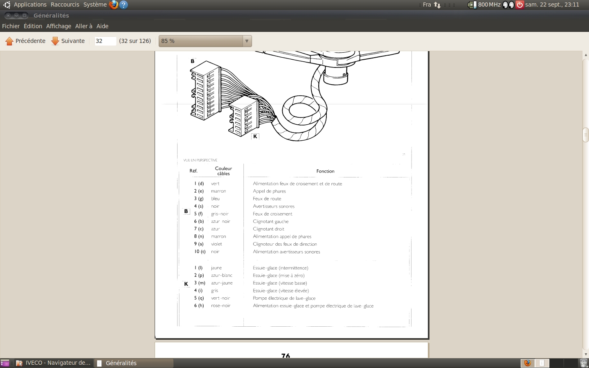
Task: Click the vertical scrollbar handle
Action: point(586,135)
